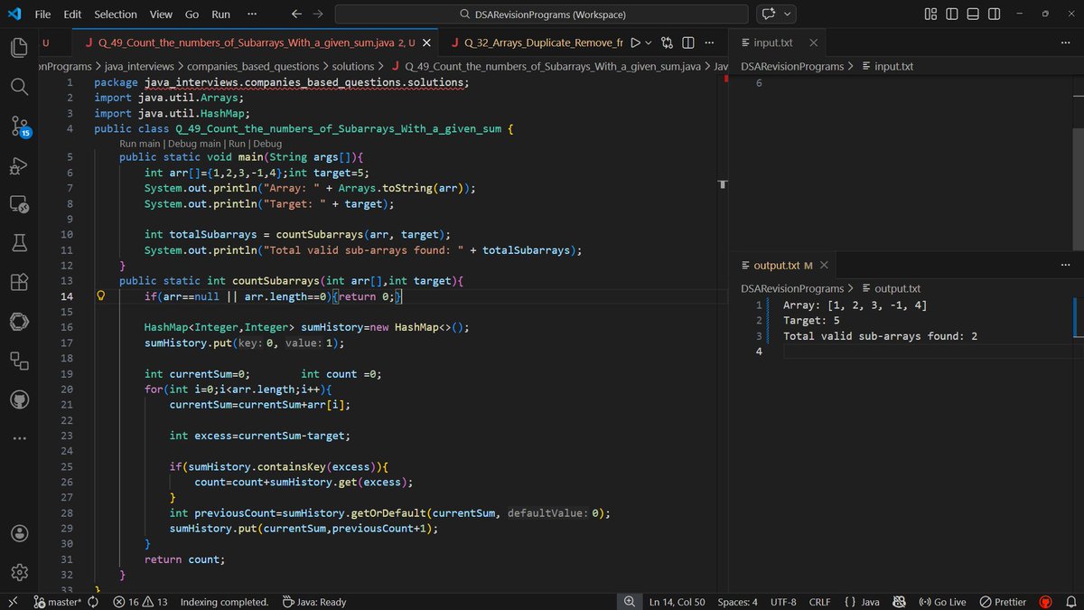This screenshot has width=1084, height=610.
Task: Start Go Live server
Action: [942, 602]
